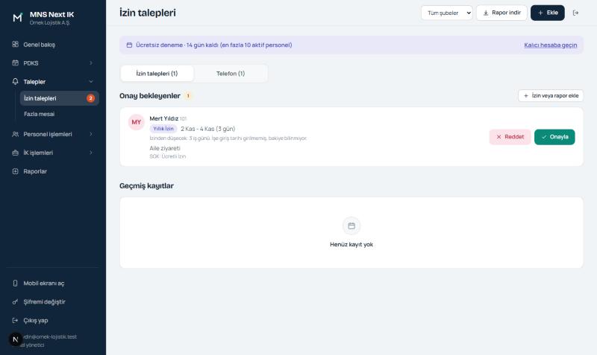This screenshot has height=355, width=597.
Task: Click the Ücretsiz deneme banner text
Action: pyautogui.click(x=214, y=45)
